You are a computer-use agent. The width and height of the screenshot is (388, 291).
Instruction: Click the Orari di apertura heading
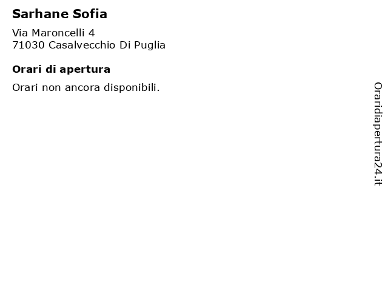(x=61, y=70)
